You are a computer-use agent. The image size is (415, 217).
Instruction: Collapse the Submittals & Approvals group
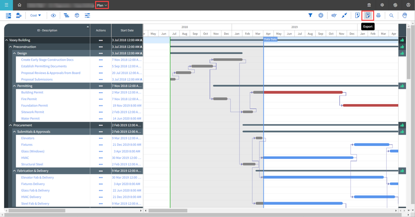point(14,132)
